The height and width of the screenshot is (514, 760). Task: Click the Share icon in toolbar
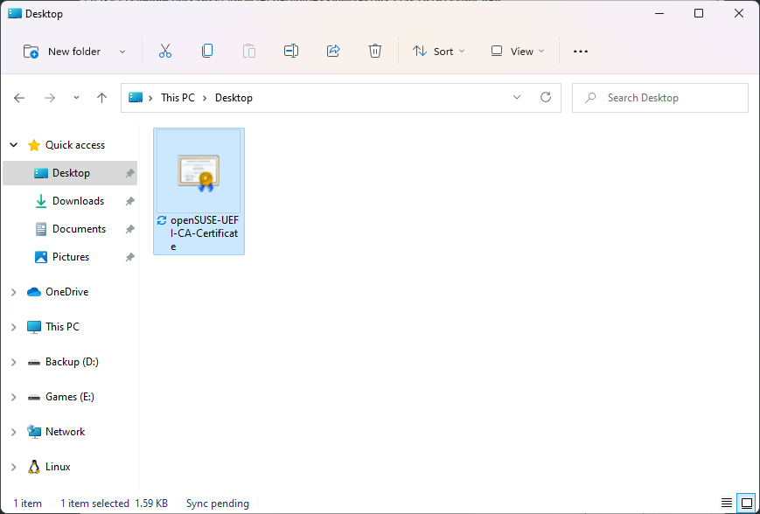(x=333, y=52)
